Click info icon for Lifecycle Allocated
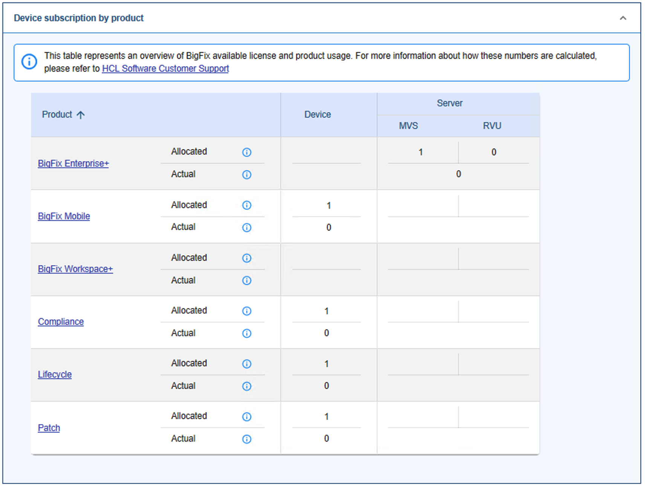 coord(247,364)
